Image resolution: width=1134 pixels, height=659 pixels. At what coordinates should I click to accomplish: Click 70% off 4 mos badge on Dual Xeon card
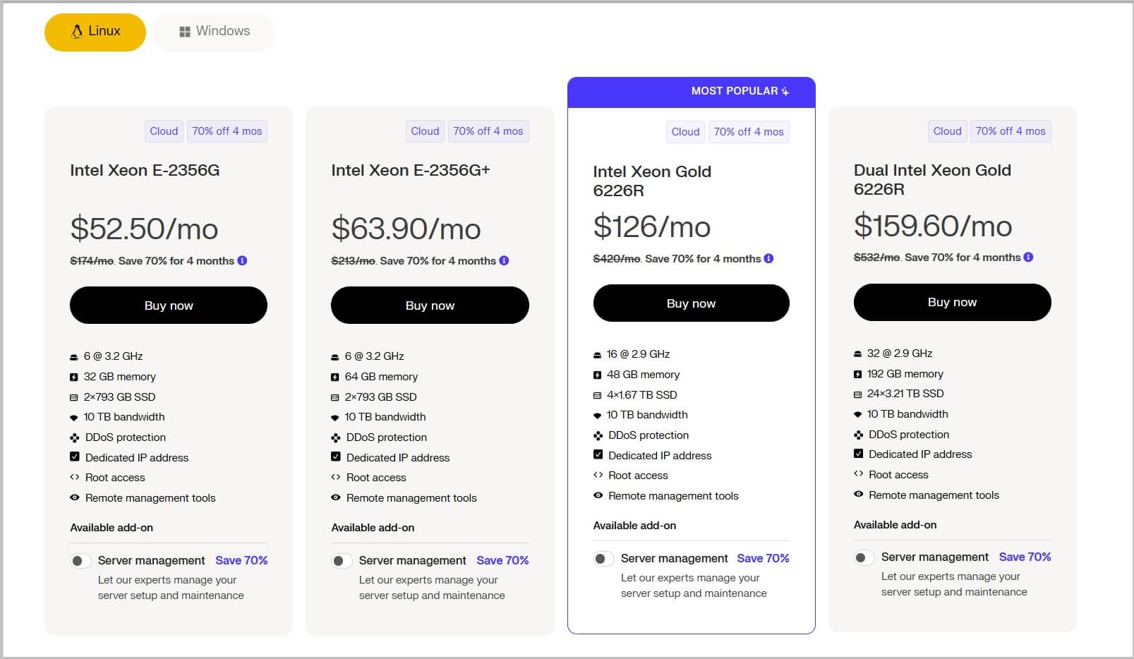click(1011, 131)
